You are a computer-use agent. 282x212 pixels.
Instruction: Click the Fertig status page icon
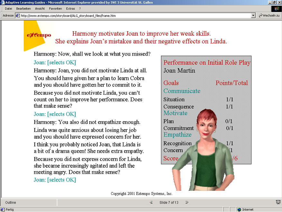[x=3, y=209]
